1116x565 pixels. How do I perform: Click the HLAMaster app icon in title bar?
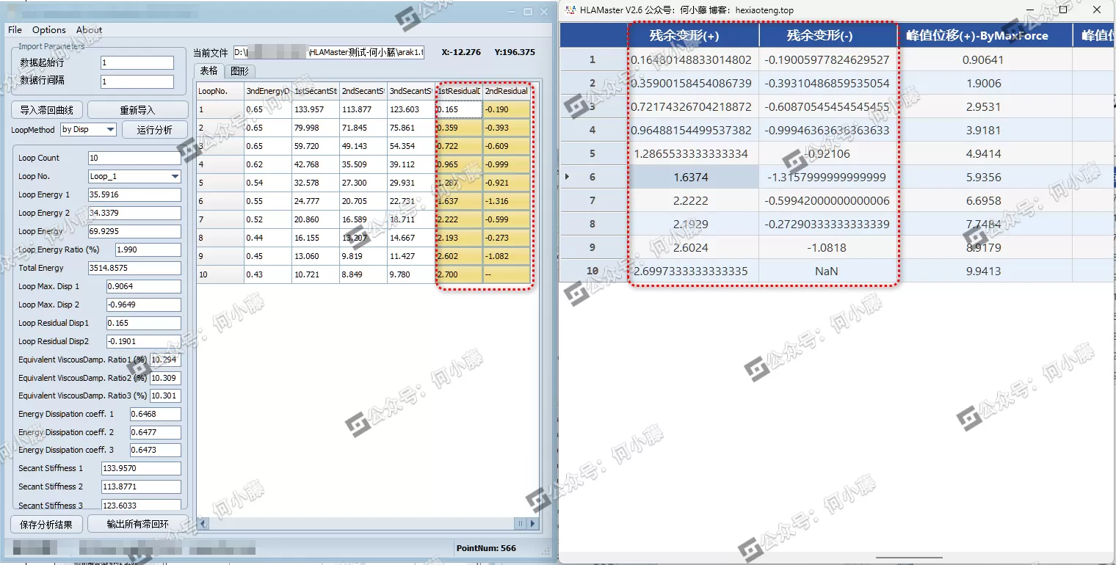[570, 10]
